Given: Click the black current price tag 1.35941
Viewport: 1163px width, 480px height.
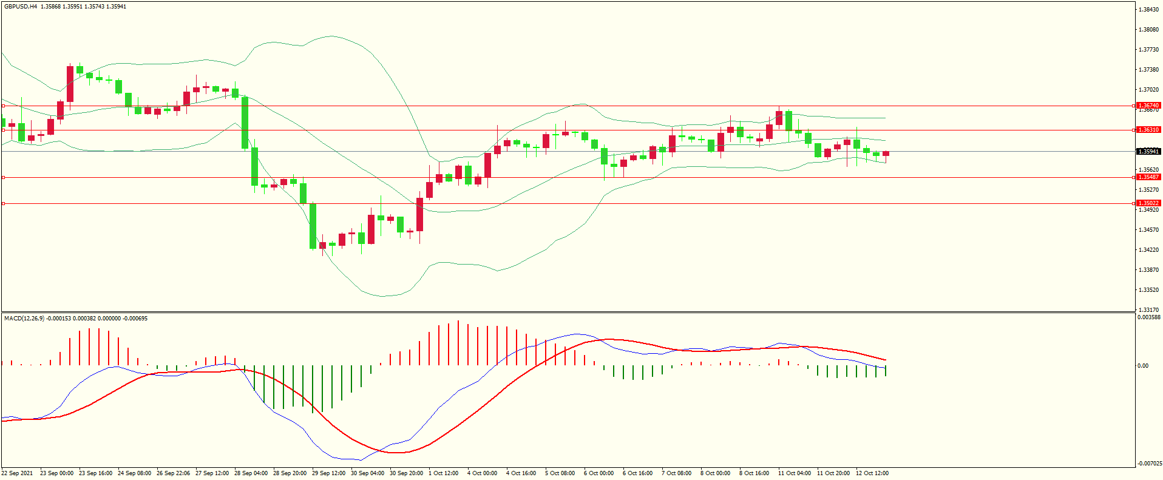Looking at the screenshot, I should (x=1148, y=152).
